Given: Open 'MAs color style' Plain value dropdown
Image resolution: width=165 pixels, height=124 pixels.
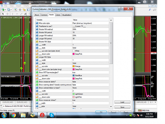Looking at the screenshot, I should (x=90, y=23).
